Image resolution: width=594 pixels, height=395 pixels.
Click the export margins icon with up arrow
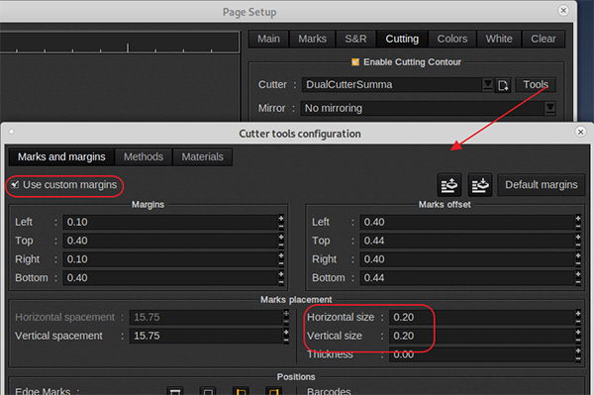click(449, 185)
